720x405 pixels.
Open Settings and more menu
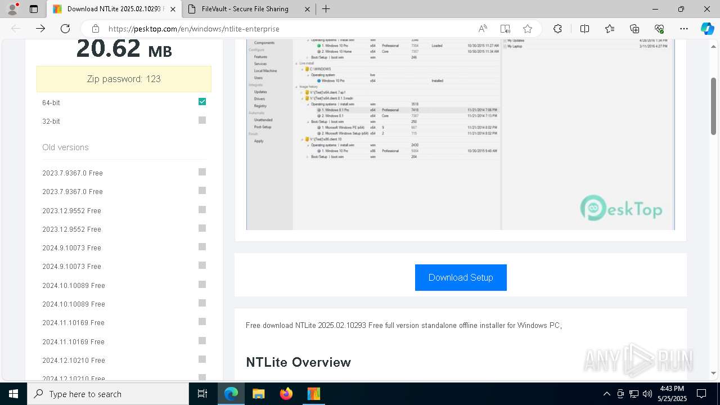[x=684, y=29]
